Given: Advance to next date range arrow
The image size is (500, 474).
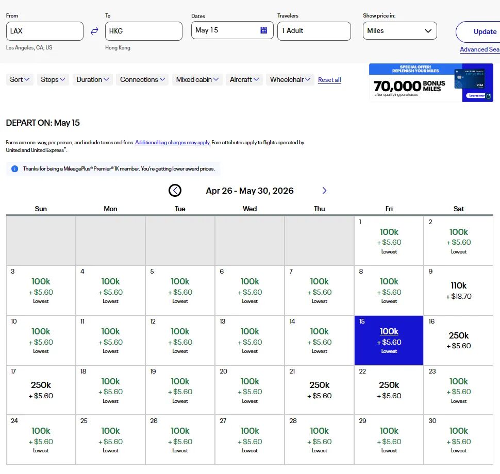Looking at the screenshot, I should tap(324, 191).
